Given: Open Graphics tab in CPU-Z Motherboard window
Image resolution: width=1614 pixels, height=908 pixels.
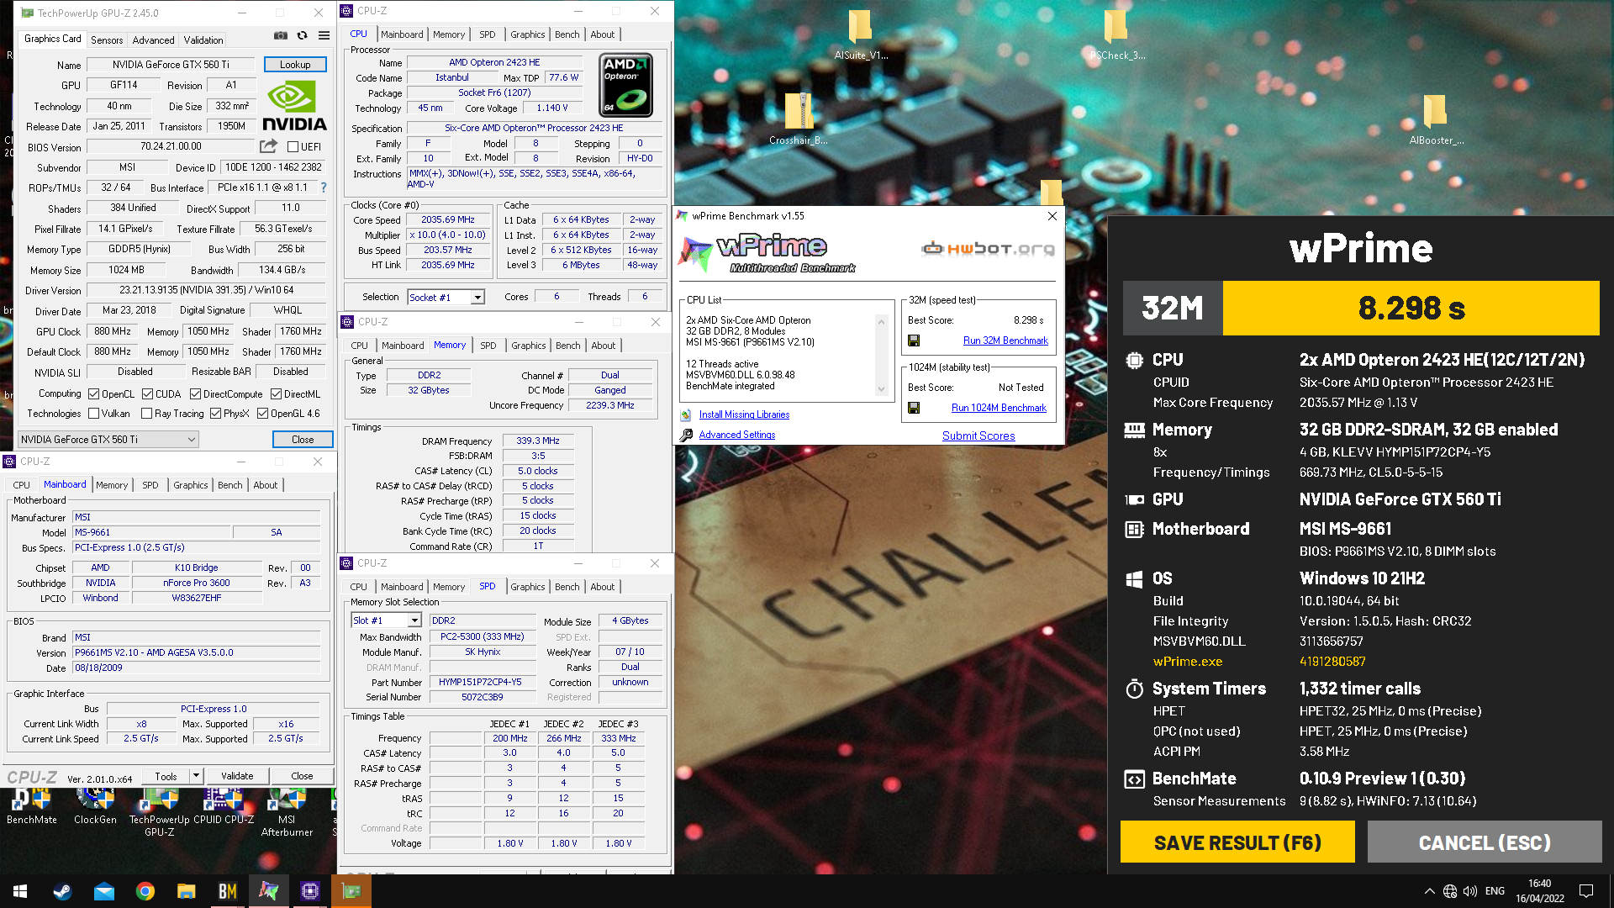Looking at the screenshot, I should click(191, 485).
